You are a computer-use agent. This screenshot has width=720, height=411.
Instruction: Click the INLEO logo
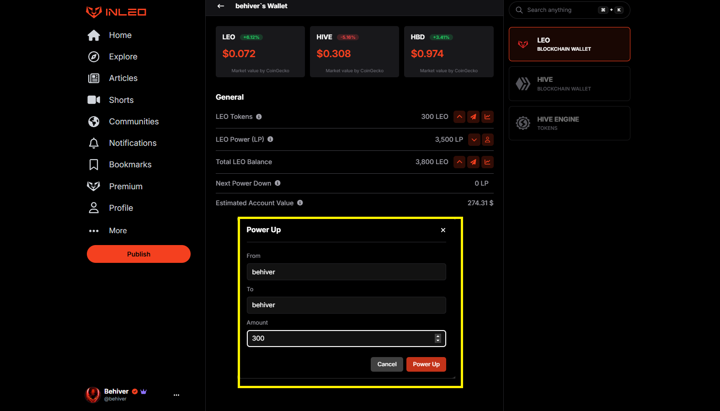click(116, 12)
